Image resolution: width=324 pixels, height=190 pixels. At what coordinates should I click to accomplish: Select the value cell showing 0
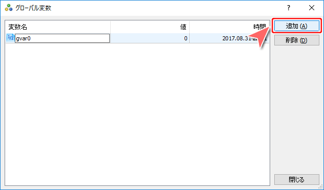click(150, 38)
